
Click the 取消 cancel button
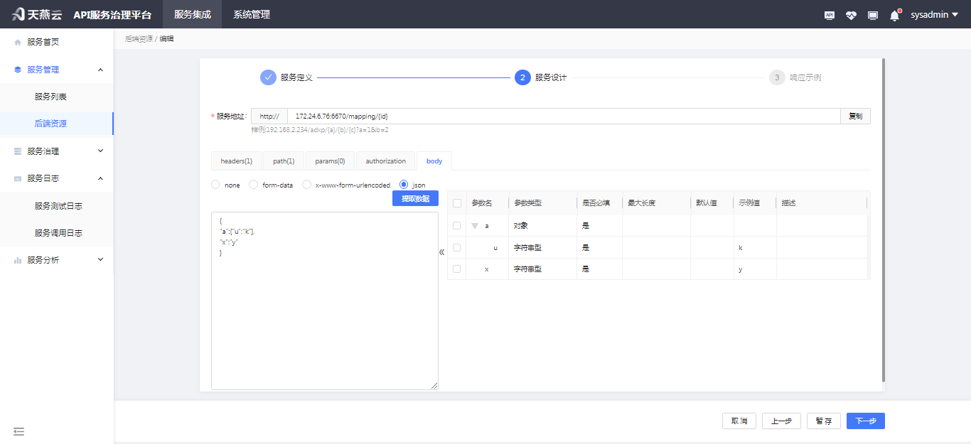pos(739,421)
